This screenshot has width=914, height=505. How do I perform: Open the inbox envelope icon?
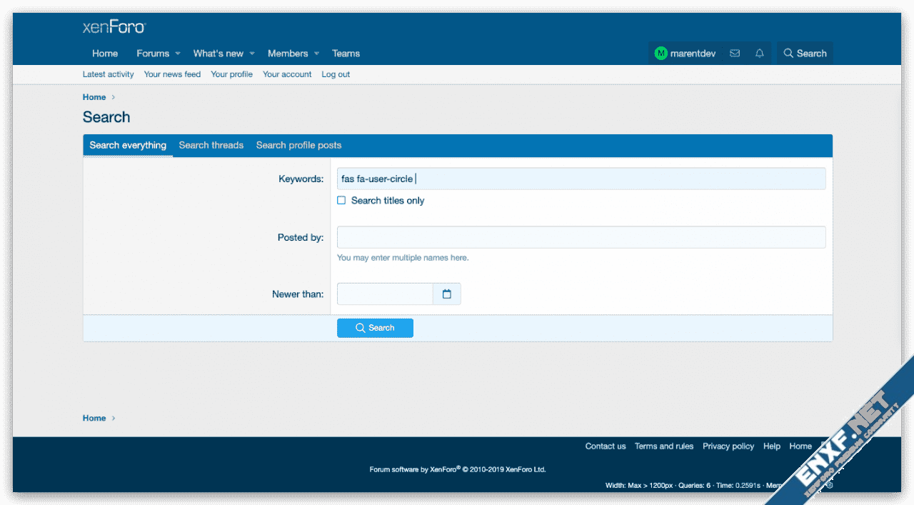pyautogui.click(x=735, y=54)
